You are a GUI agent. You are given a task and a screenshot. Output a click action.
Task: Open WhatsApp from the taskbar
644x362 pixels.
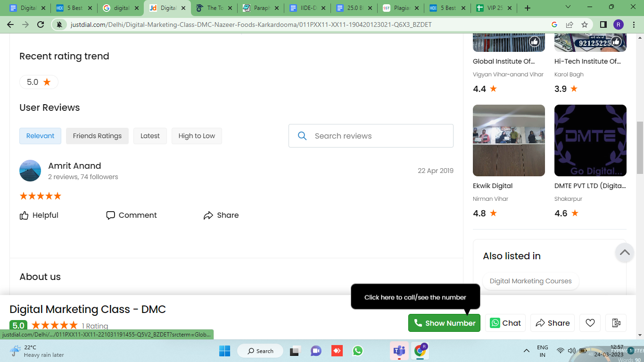pyautogui.click(x=358, y=351)
